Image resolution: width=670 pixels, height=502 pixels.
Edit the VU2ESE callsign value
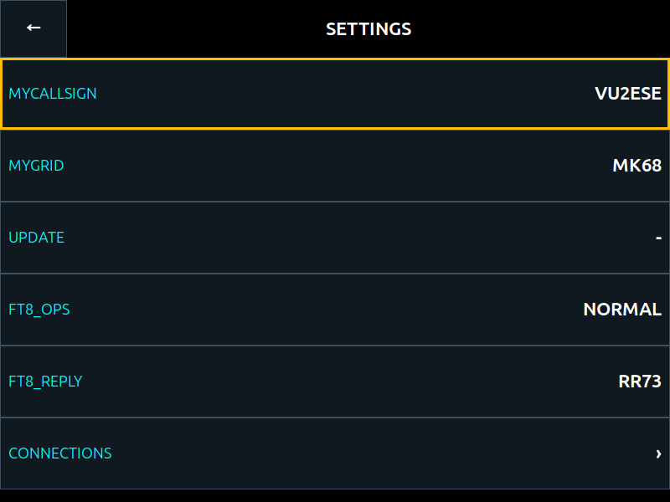(627, 94)
